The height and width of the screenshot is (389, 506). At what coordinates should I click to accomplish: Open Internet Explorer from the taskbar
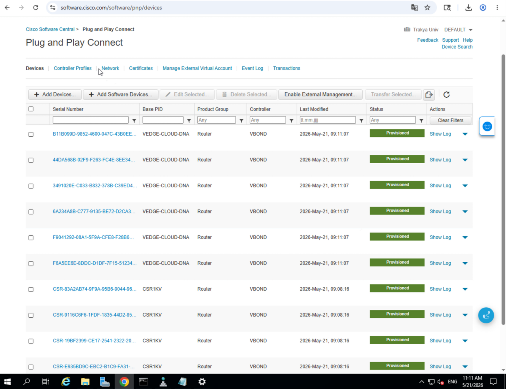click(66, 382)
